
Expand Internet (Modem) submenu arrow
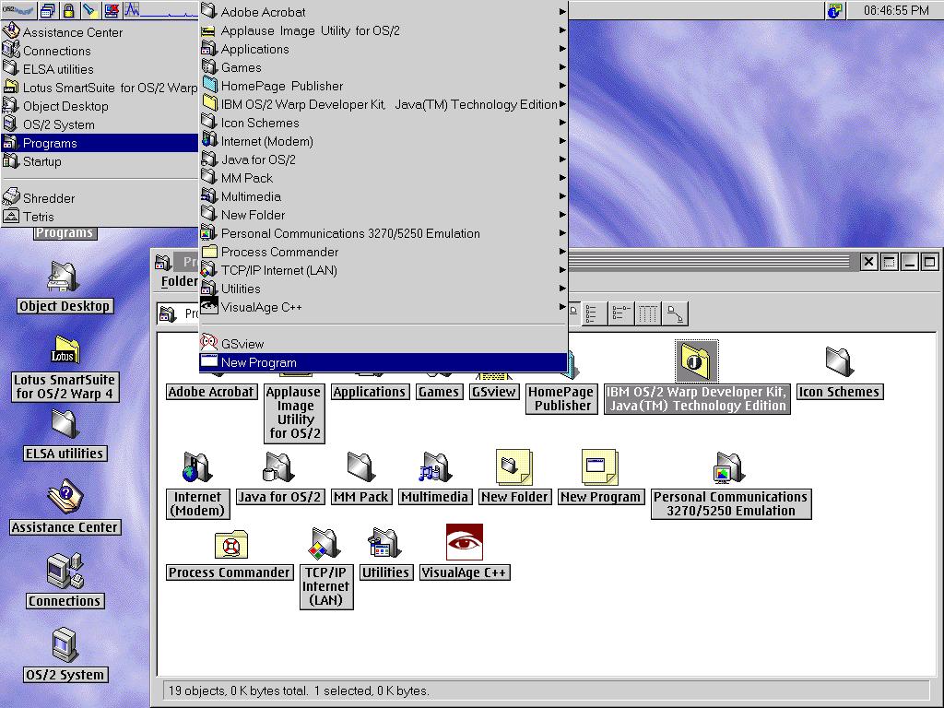tap(562, 141)
